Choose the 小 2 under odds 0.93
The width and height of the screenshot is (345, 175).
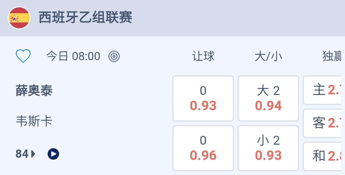pyautogui.click(x=268, y=148)
